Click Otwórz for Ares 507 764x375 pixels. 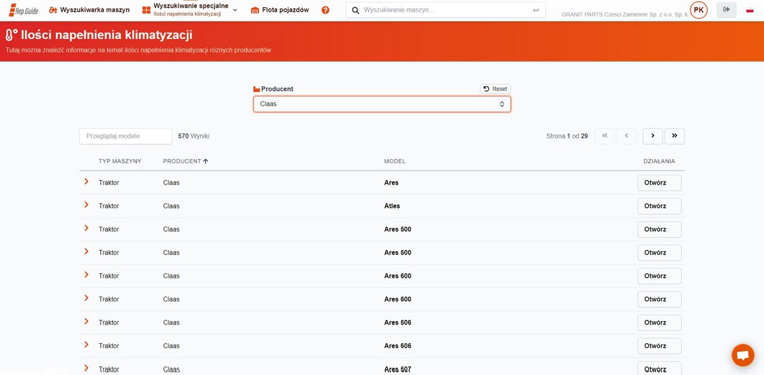pos(659,369)
